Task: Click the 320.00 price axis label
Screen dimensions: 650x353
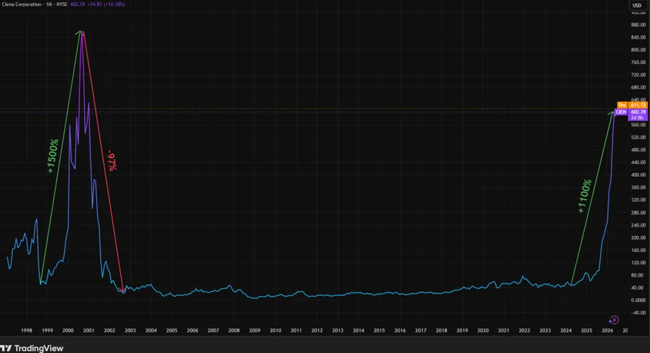Action: pos(638,200)
